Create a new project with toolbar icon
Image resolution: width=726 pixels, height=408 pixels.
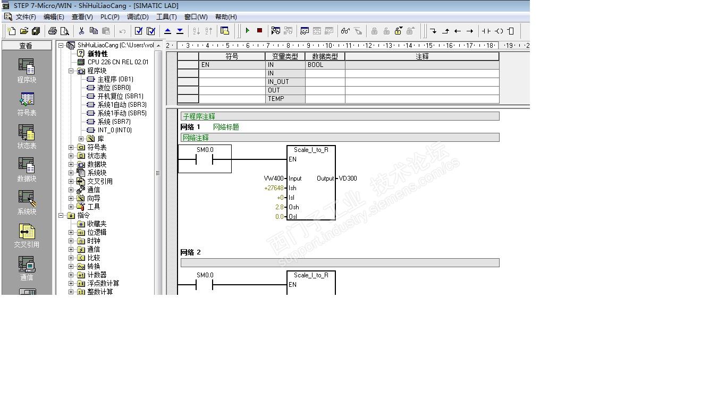12,31
